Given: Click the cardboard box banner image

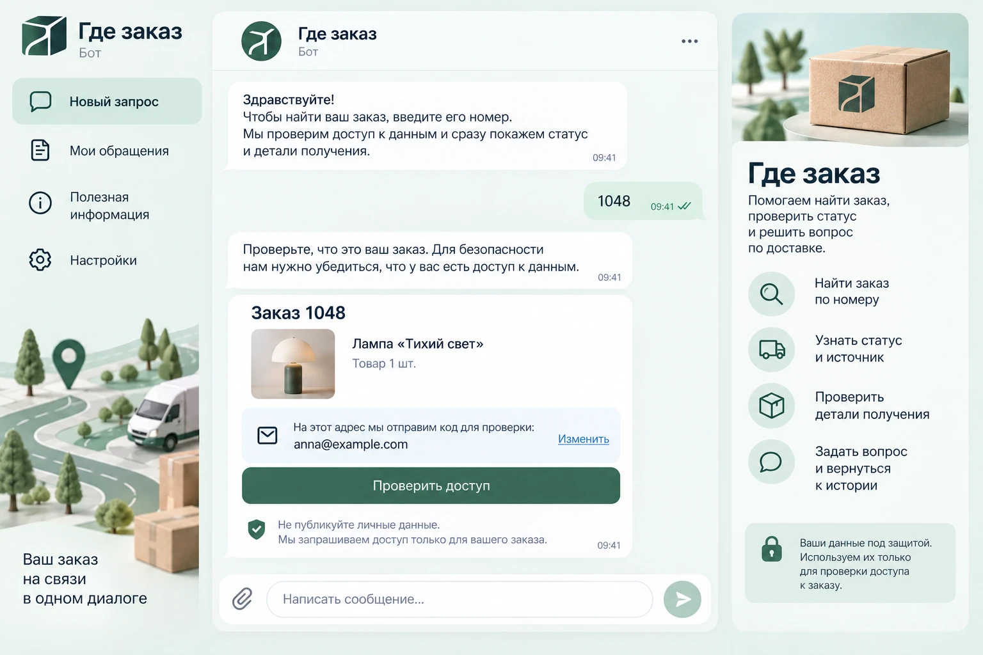Looking at the screenshot, I should [x=850, y=79].
